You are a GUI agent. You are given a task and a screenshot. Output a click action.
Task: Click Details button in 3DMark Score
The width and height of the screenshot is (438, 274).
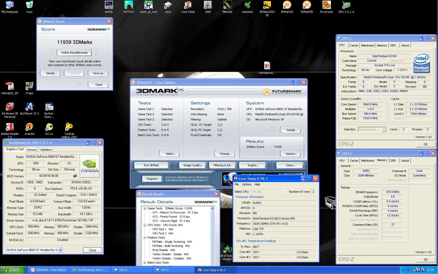pyautogui.click(x=51, y=73)
